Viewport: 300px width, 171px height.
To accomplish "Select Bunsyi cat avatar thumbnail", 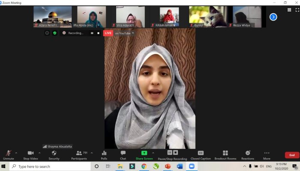I will (208, 17).
